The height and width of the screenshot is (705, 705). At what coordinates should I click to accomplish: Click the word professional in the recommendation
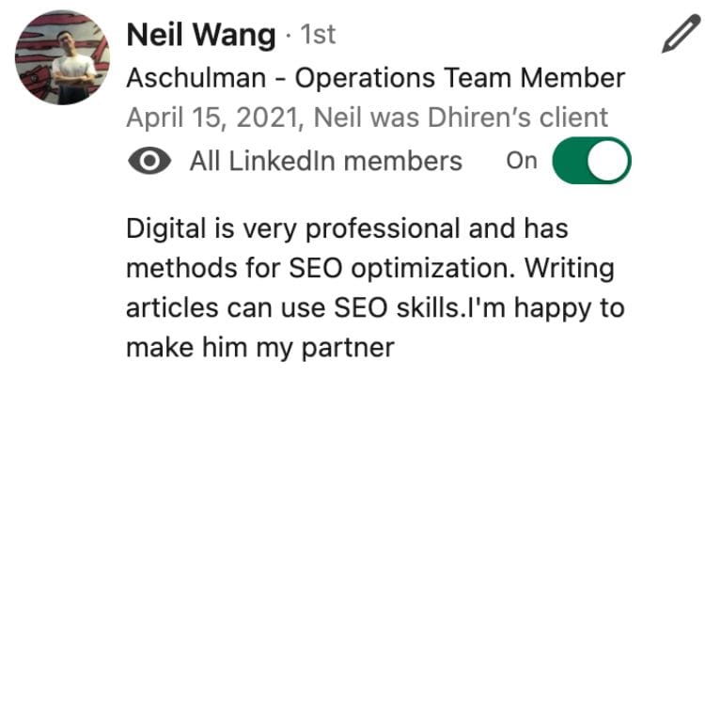coord(383,228)
